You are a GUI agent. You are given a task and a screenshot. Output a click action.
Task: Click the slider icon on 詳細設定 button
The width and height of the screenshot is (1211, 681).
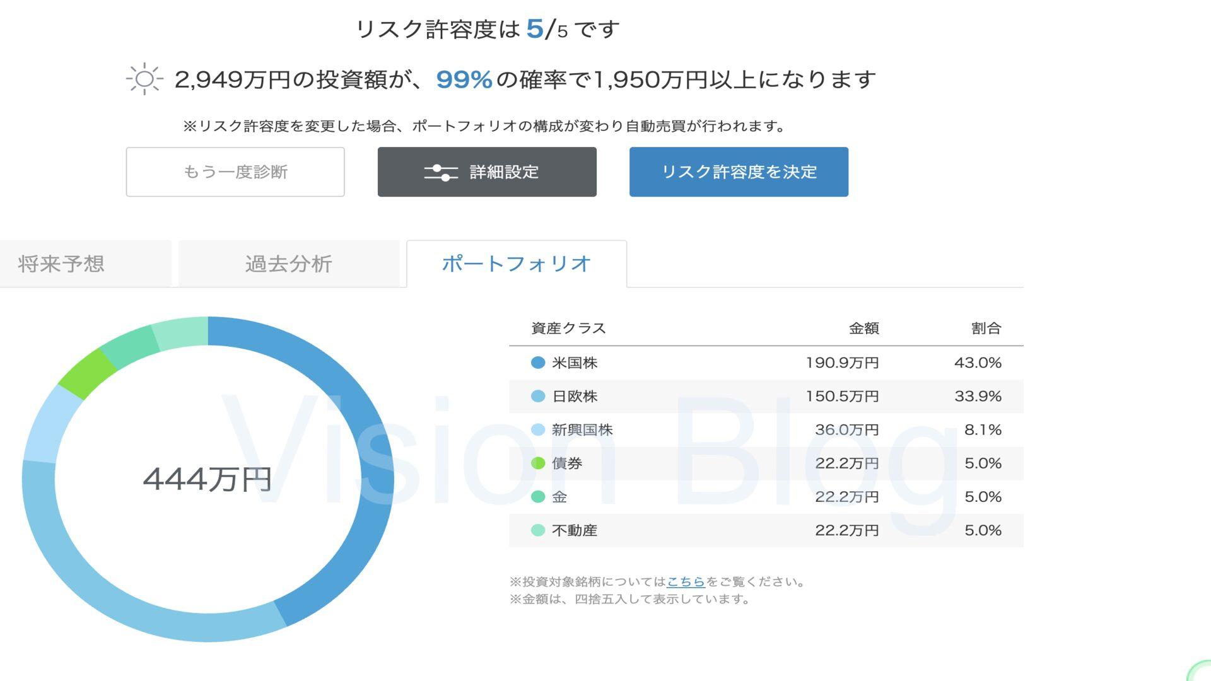click(441, 172)
